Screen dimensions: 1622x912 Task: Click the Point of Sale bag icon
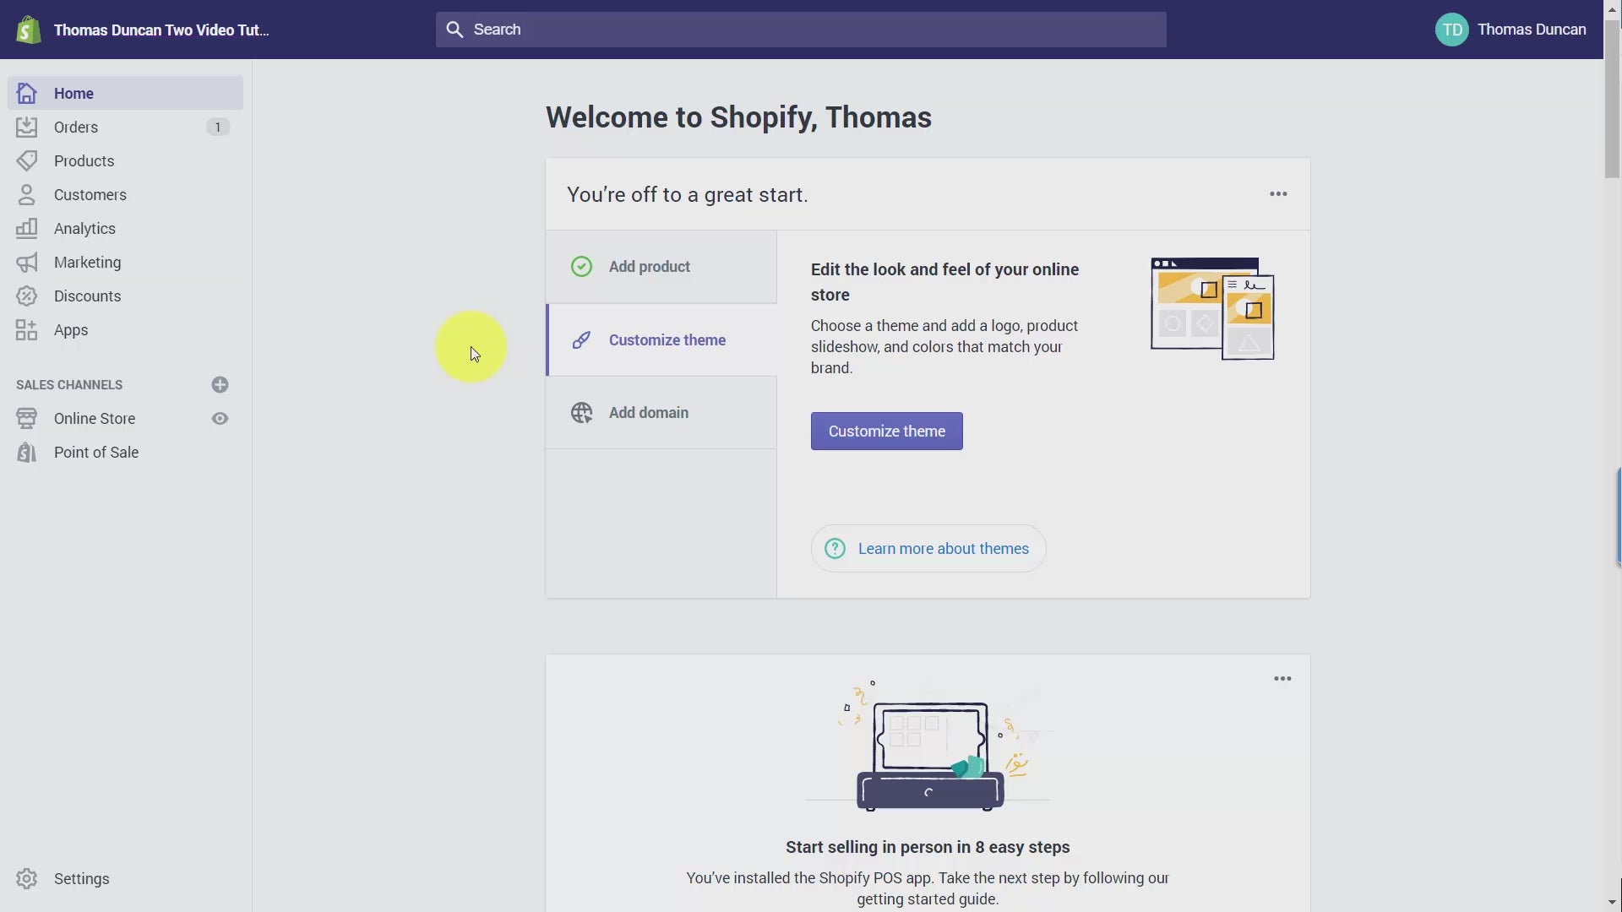(27, 452)
